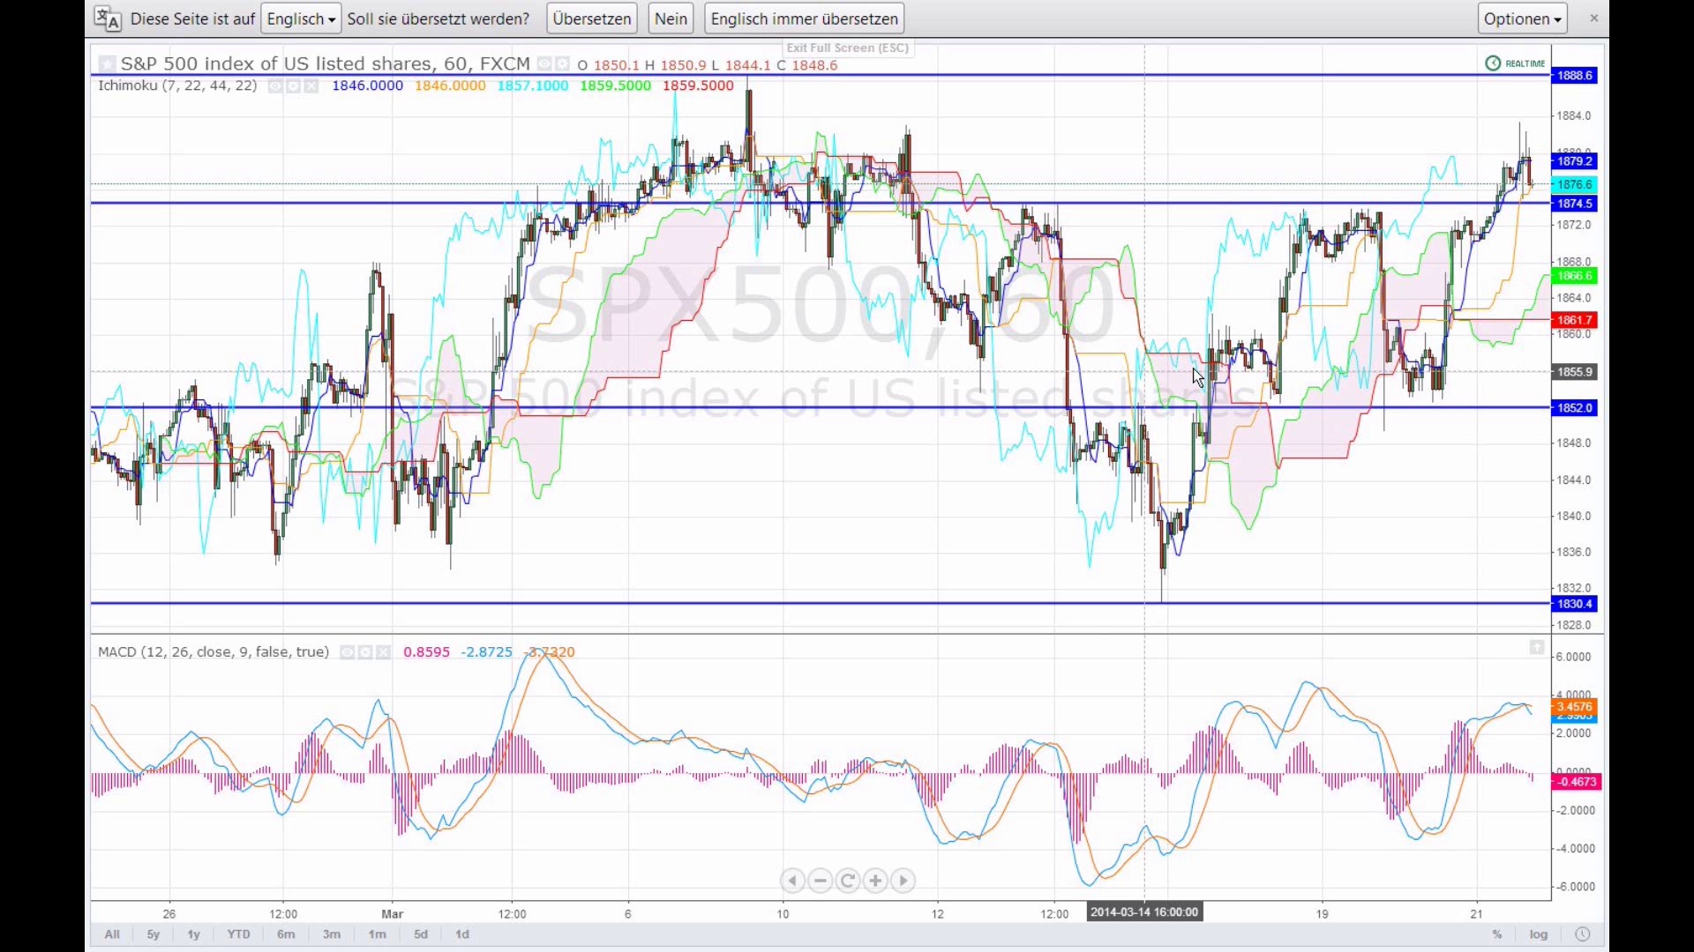
Task: Expand the Optionen dropdown in translate bar
Action: pyautogui.click(x=1522, y=19)
